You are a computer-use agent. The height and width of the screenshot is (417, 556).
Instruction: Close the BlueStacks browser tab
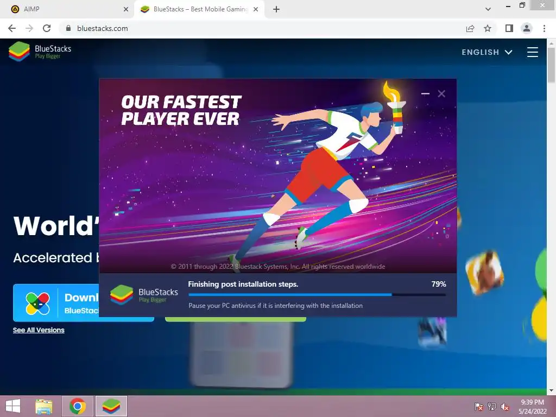click(256, 9)
